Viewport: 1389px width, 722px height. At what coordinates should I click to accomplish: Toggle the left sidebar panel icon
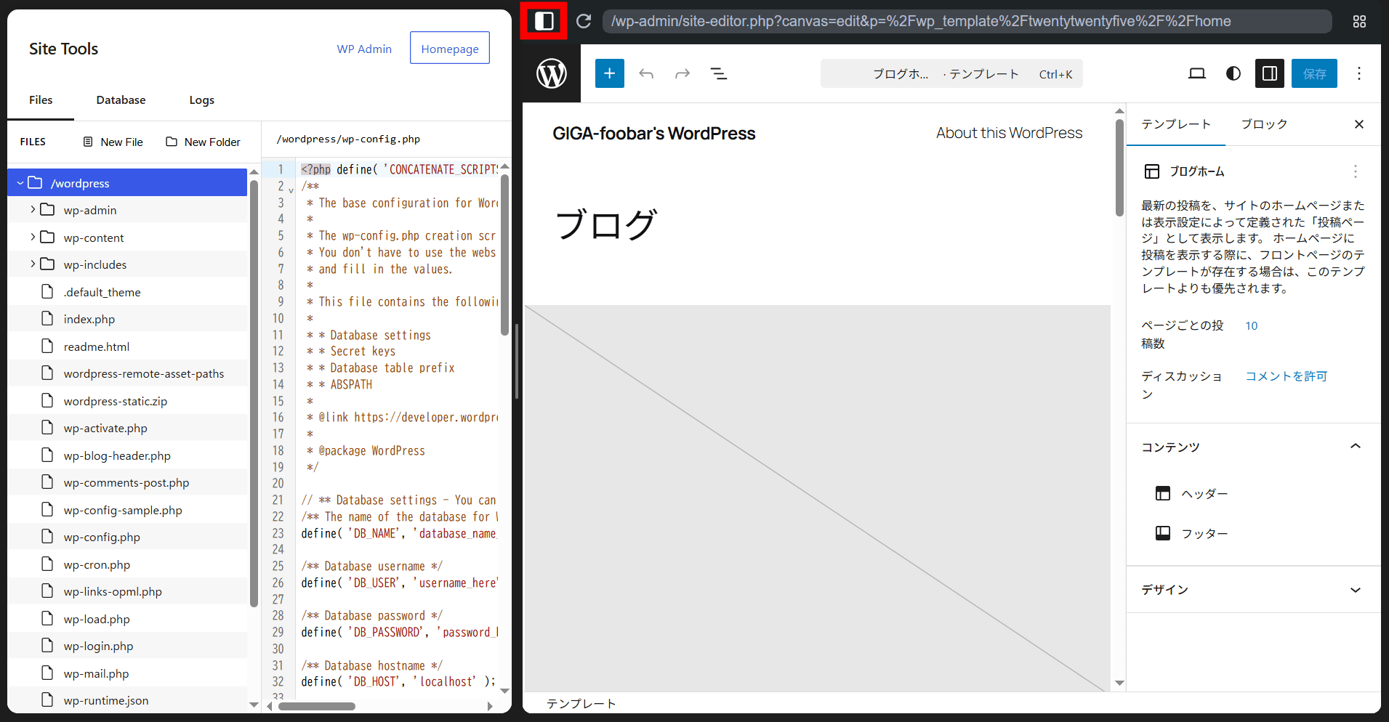544,21
